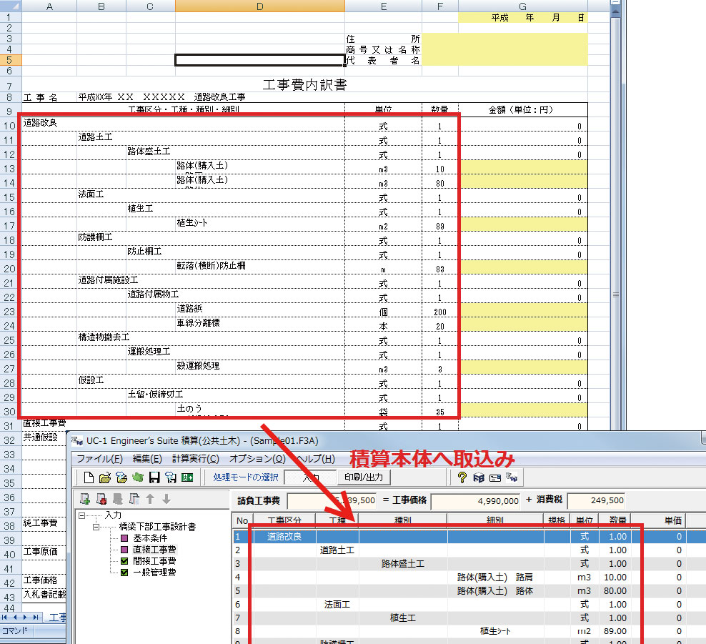Open the 計算実行(C) menu
Image resolution: width=706 pixels, height=644 pixels.
click(196, 458)
